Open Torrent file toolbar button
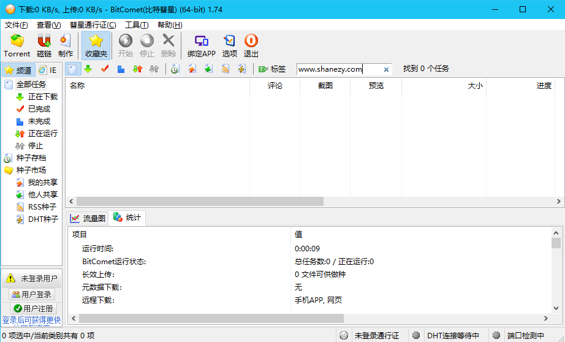The width and height of the screenshot is (565, 342). (x=17, y=45)
